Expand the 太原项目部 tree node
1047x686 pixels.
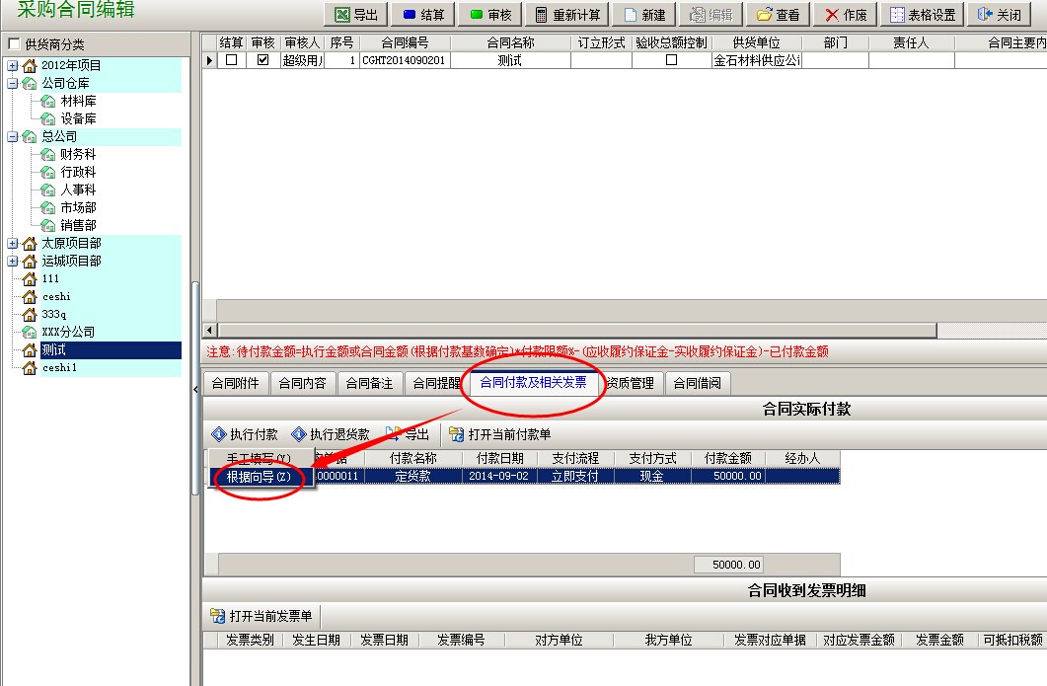click(x=12, y=244)
